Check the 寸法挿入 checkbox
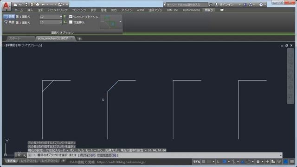 71,22
